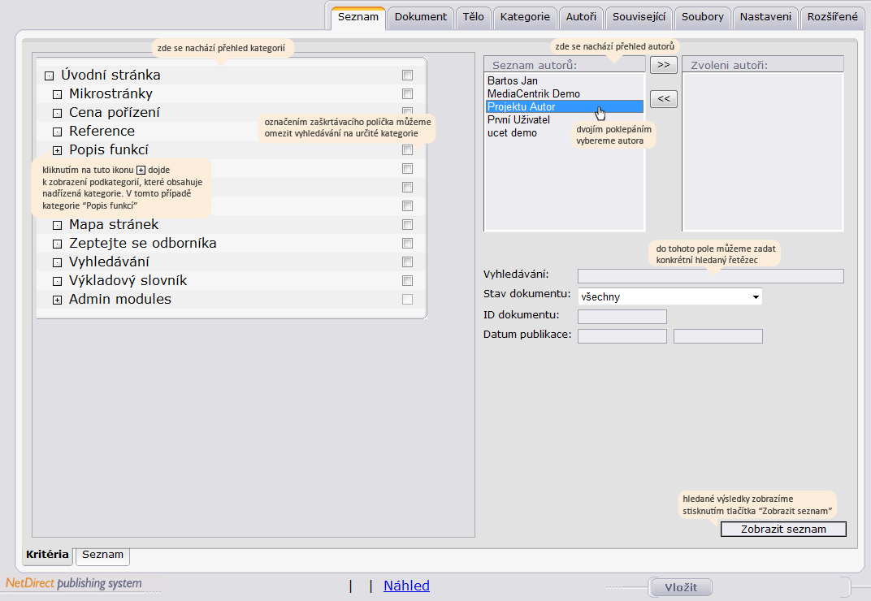Check the Úvodní stránka checkbox
Screen dimensions: 871x601
[407, 75]
